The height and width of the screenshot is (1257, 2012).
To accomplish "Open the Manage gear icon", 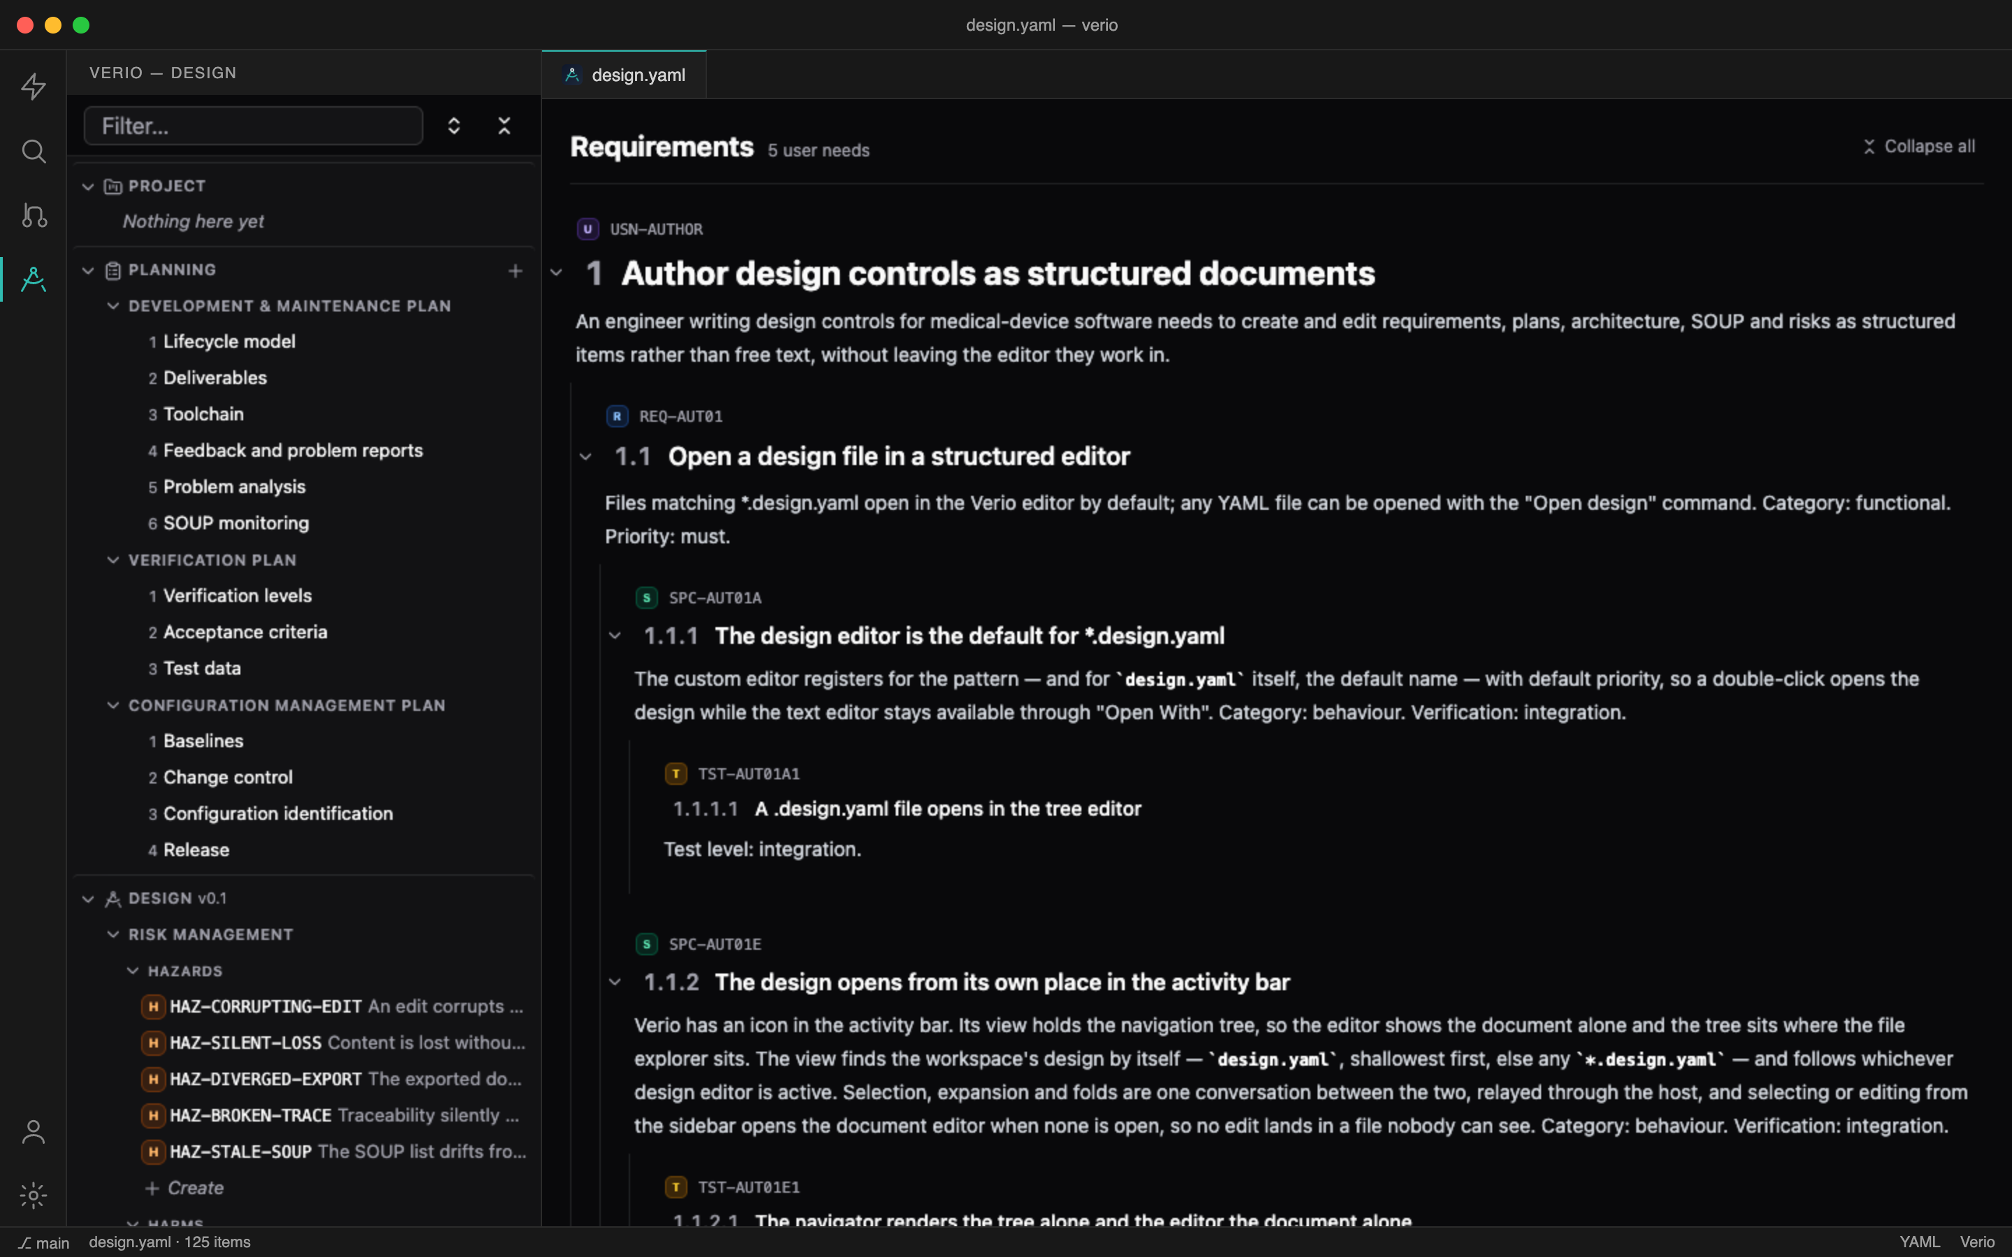I will 34,1196.
